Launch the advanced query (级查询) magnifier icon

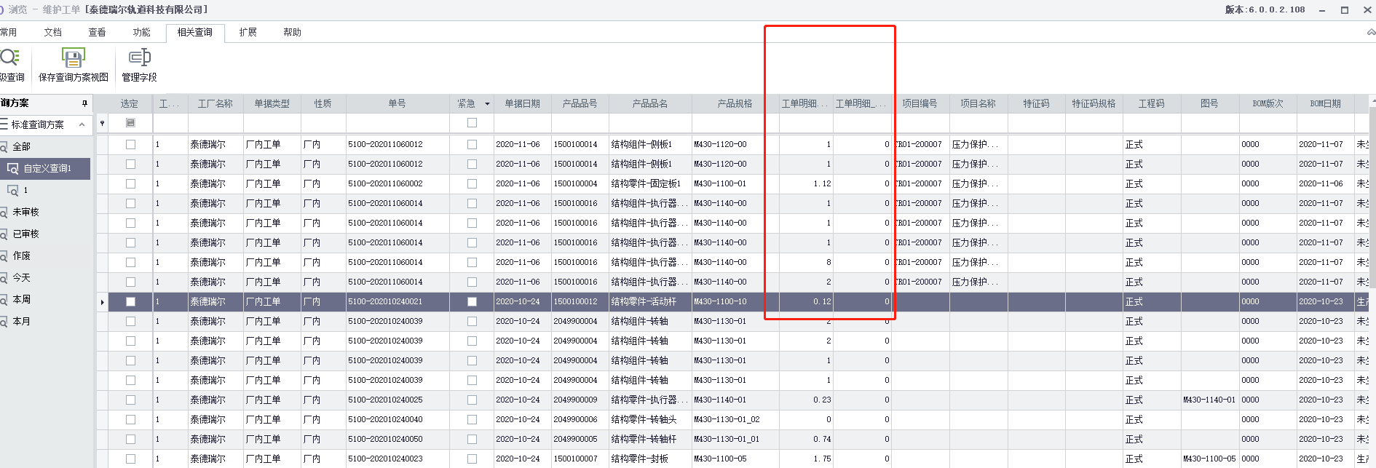click(x=9, y=57)
